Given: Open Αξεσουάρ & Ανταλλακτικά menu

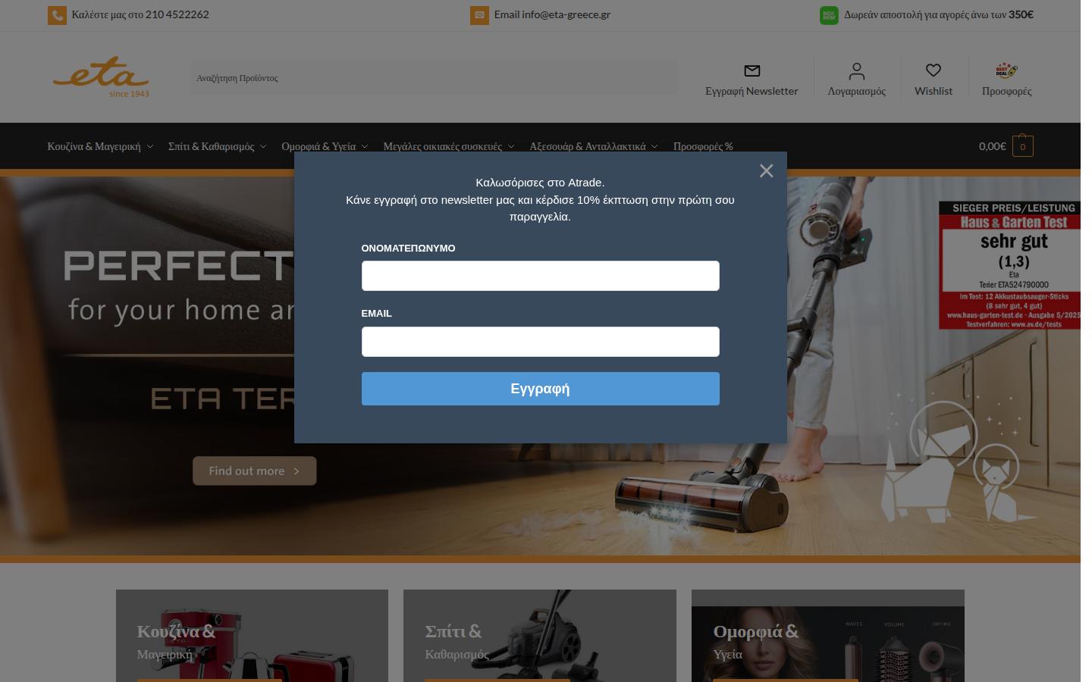Looking at the screenshot, I should tap(588, 146).
